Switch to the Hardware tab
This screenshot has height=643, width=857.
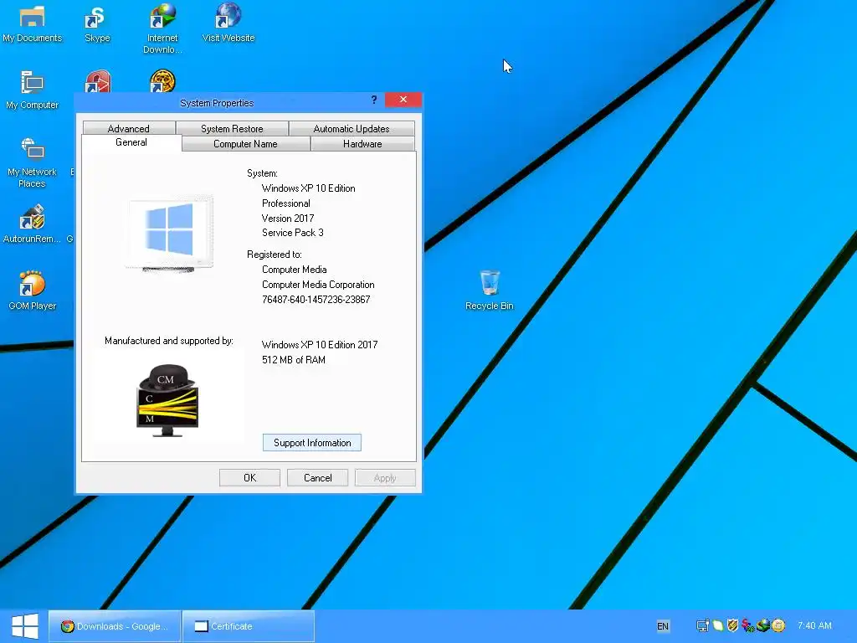(x=362, y=144)
